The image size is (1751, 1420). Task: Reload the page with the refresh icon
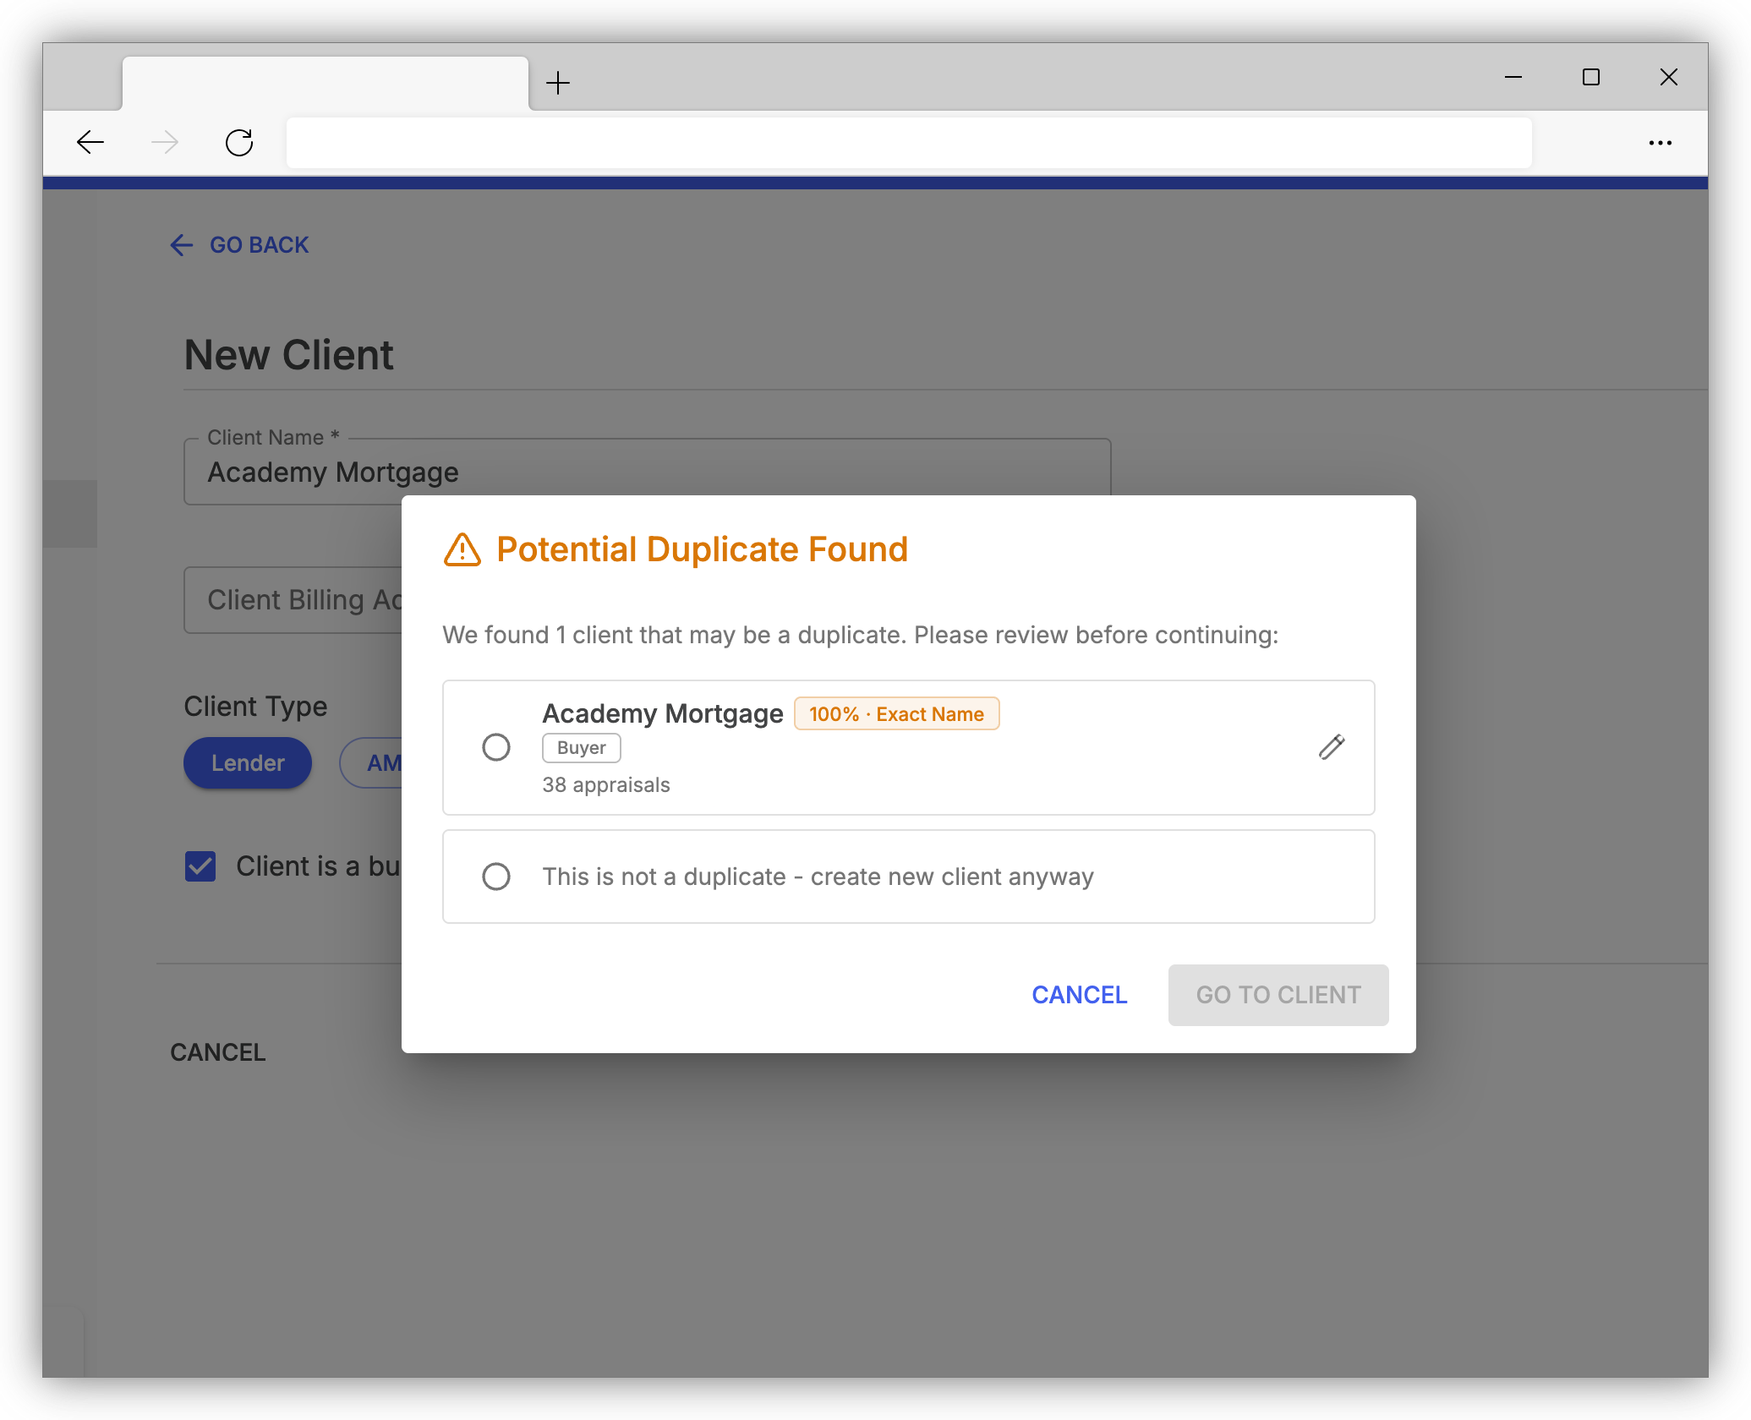coord(239,142)
